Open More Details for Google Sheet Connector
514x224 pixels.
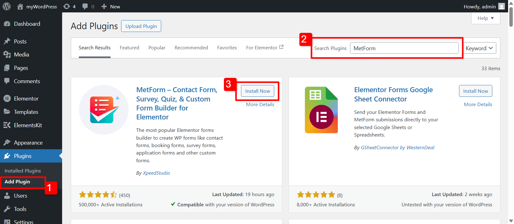pyautogui.click(x=478, y=105)
